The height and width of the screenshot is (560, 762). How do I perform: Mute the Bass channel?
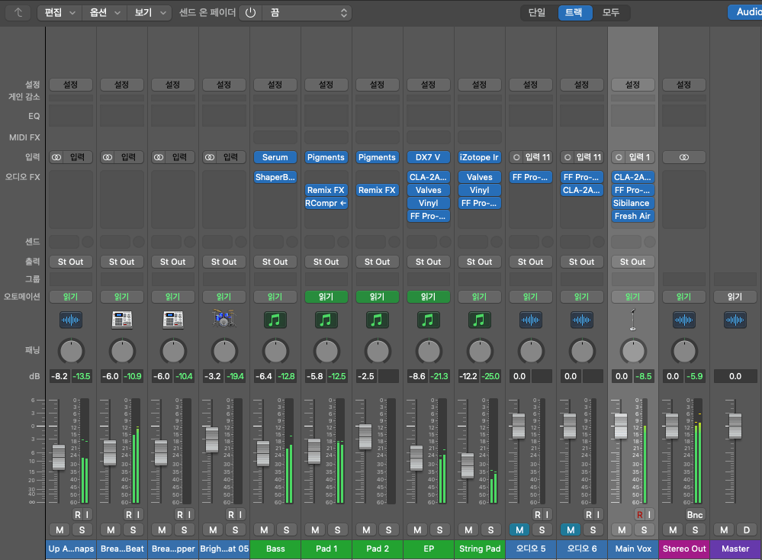(264, 529)
